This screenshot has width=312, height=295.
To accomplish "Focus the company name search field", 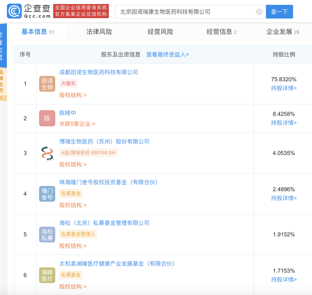I will 187,12.
